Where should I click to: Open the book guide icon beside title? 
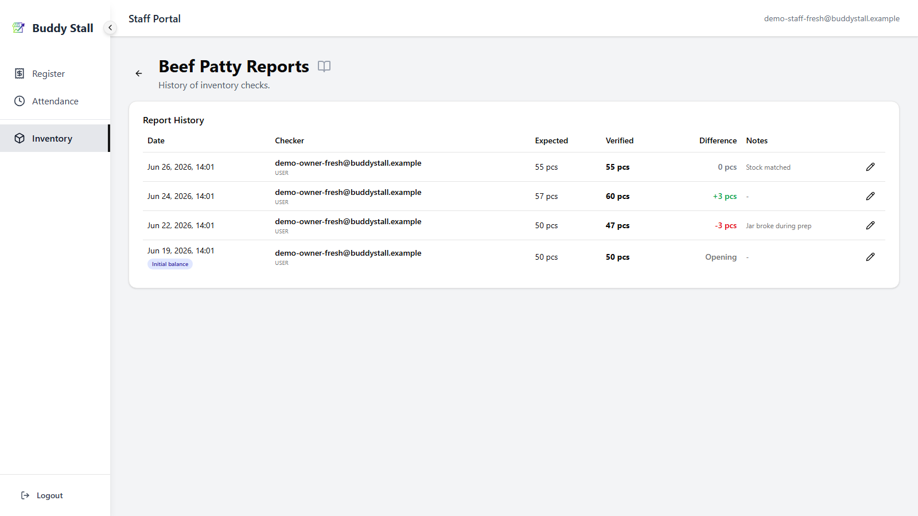click(x=324, y=67)
